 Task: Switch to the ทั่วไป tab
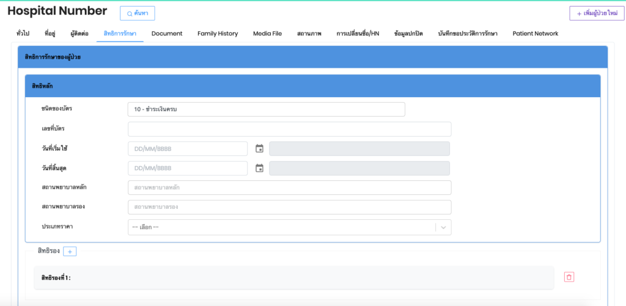pos(23,34)
